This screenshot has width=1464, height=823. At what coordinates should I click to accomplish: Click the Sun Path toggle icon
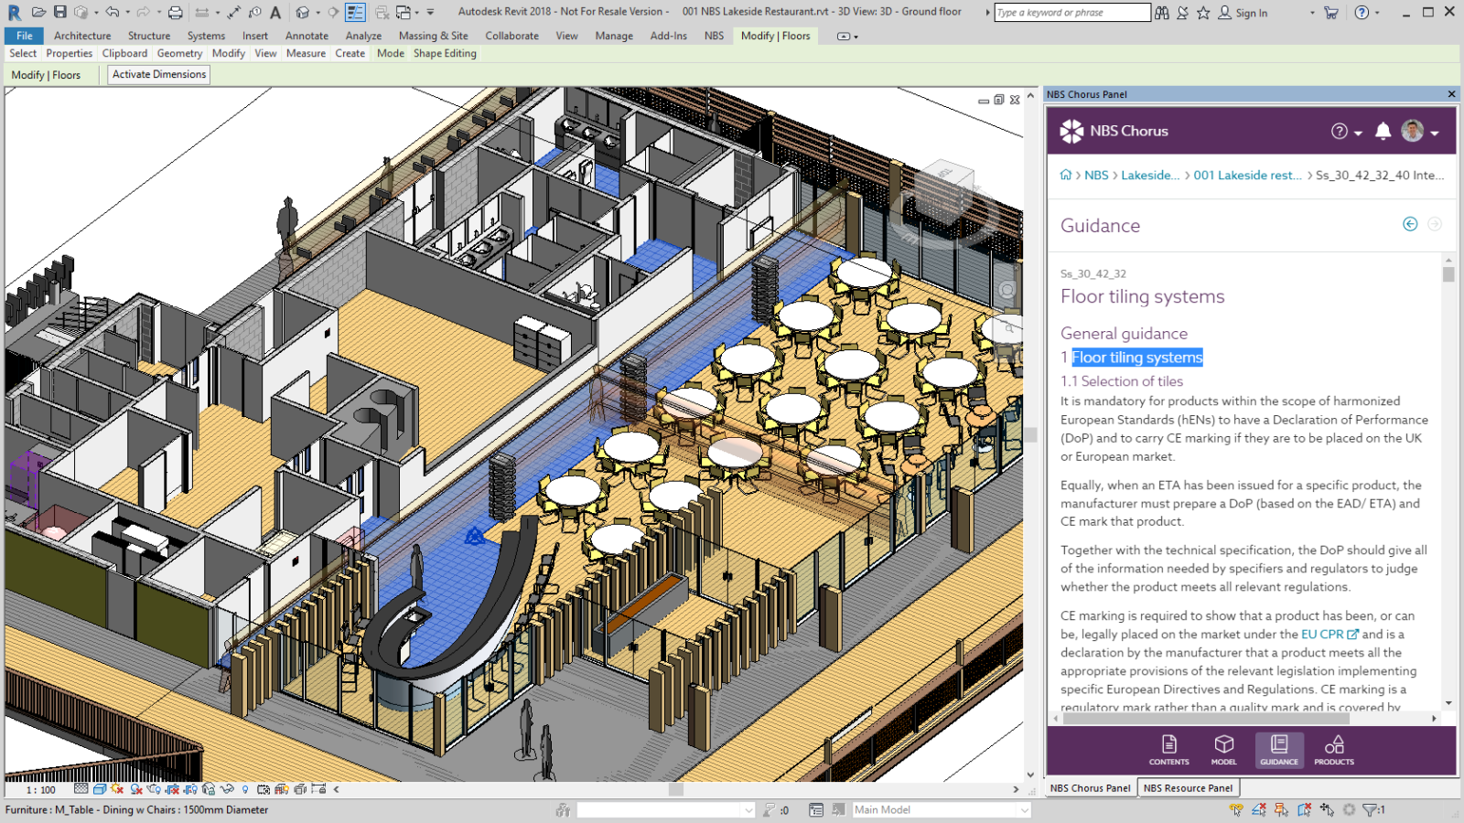[x=116, y=788]
